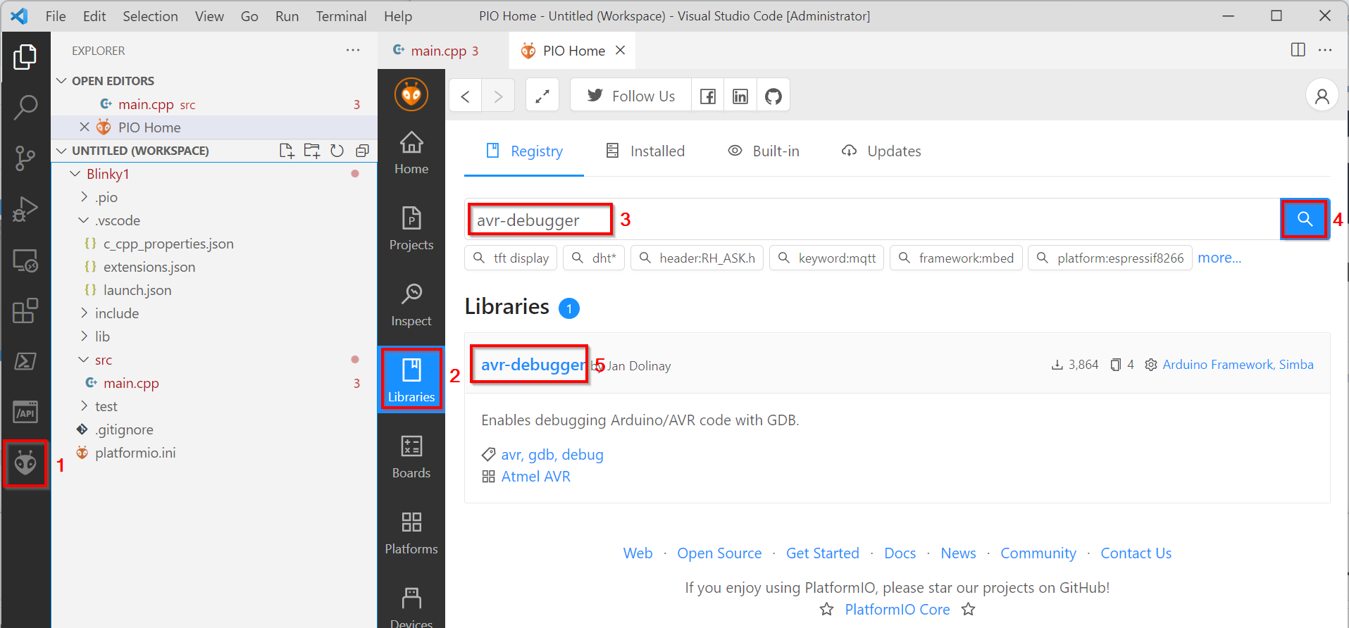Create new file in workspace
The height and width of the screenshot is (628, 1349).
[x=287, y=151]
